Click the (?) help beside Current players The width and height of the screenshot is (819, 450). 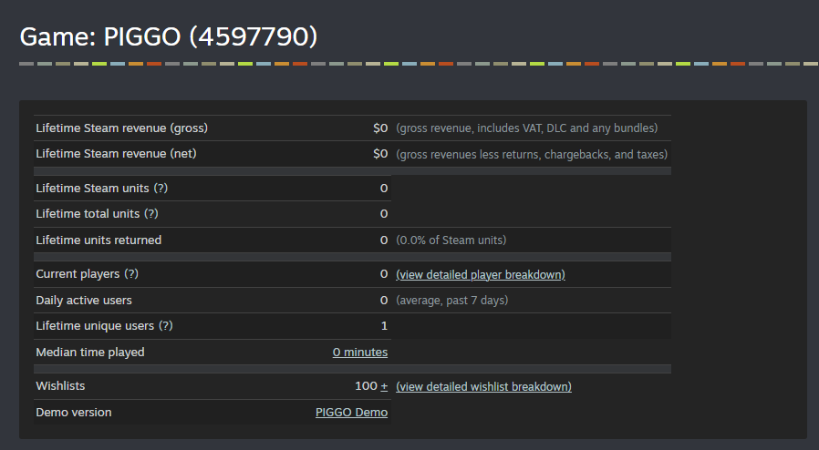131,274
